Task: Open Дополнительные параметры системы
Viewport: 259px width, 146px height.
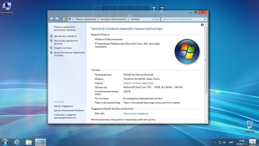Action: pyautogui.click(x=69, y=54)
